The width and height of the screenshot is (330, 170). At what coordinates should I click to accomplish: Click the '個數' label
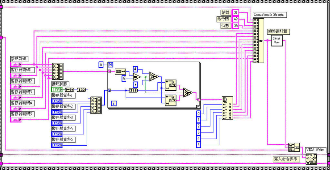point(226,26)
